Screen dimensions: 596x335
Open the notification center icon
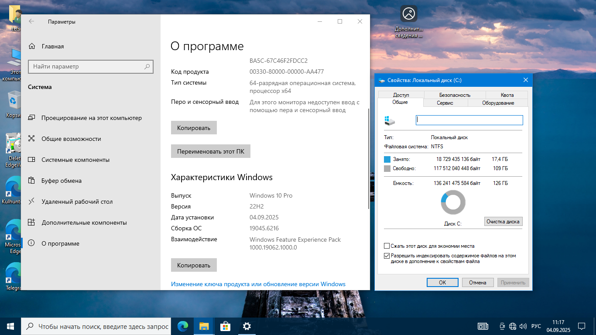point(582,326)
